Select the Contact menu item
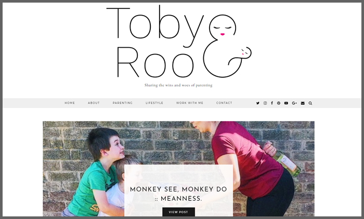The image size is (364, 219). (x=224, y=103)
